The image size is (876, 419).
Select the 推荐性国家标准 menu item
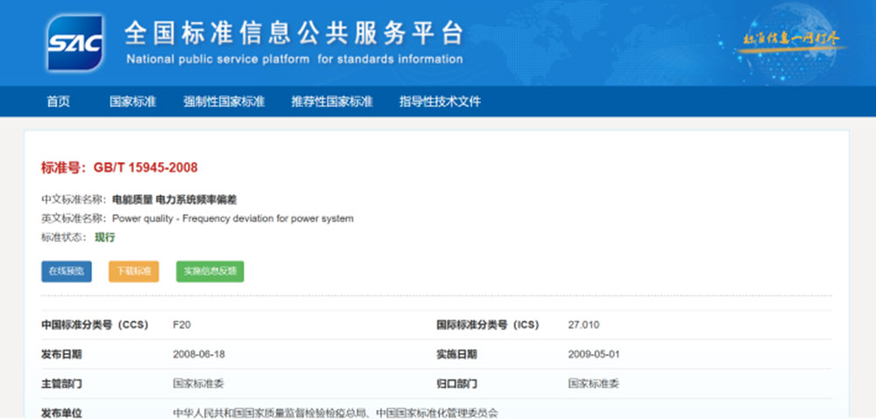click(x=332, y=102)
